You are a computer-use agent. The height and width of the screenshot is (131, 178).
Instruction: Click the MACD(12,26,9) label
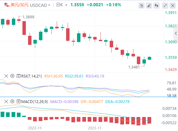pos(35,102)
